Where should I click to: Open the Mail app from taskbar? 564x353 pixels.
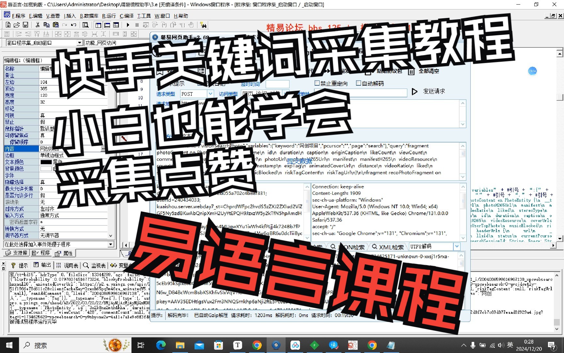199,345
